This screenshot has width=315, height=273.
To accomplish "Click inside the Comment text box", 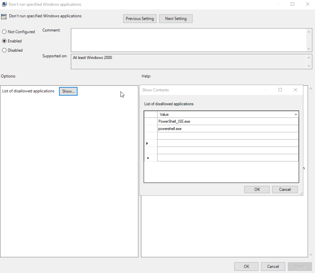I will click(x=189, y=40).
